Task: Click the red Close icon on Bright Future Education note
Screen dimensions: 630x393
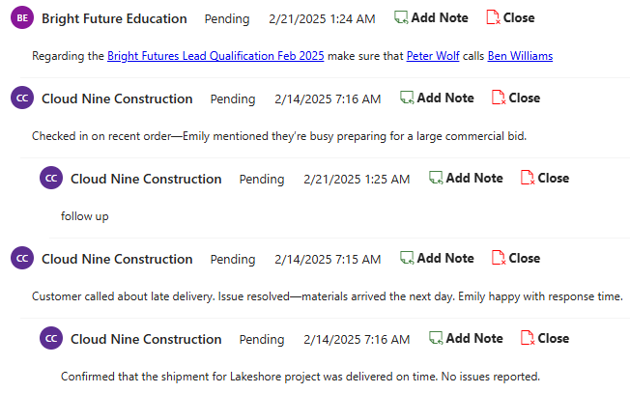Action: pos(493,17)
